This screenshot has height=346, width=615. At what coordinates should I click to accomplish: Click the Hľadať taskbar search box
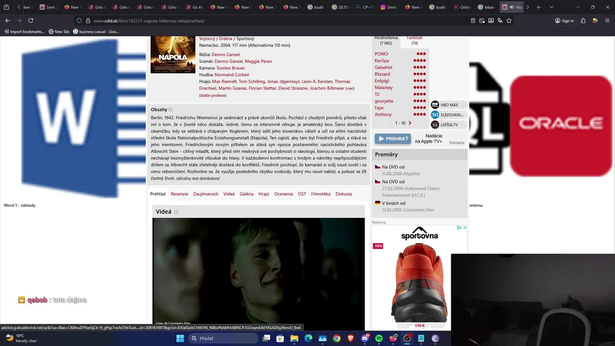[224, 338]
